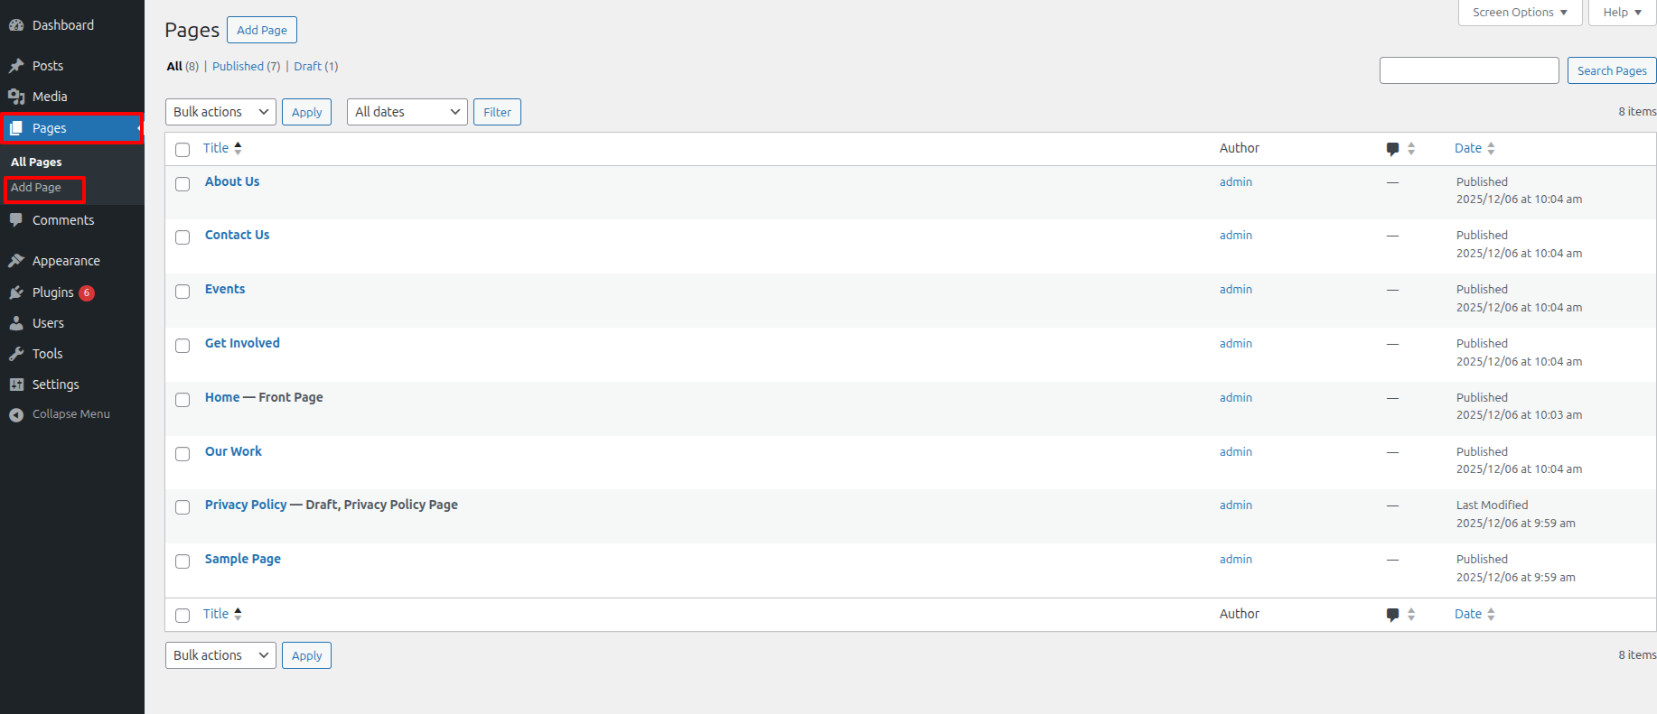Show only Published pages filter
Image resolution: width=1657 pixels, height=714 pixels.
(x=238, y=67)
